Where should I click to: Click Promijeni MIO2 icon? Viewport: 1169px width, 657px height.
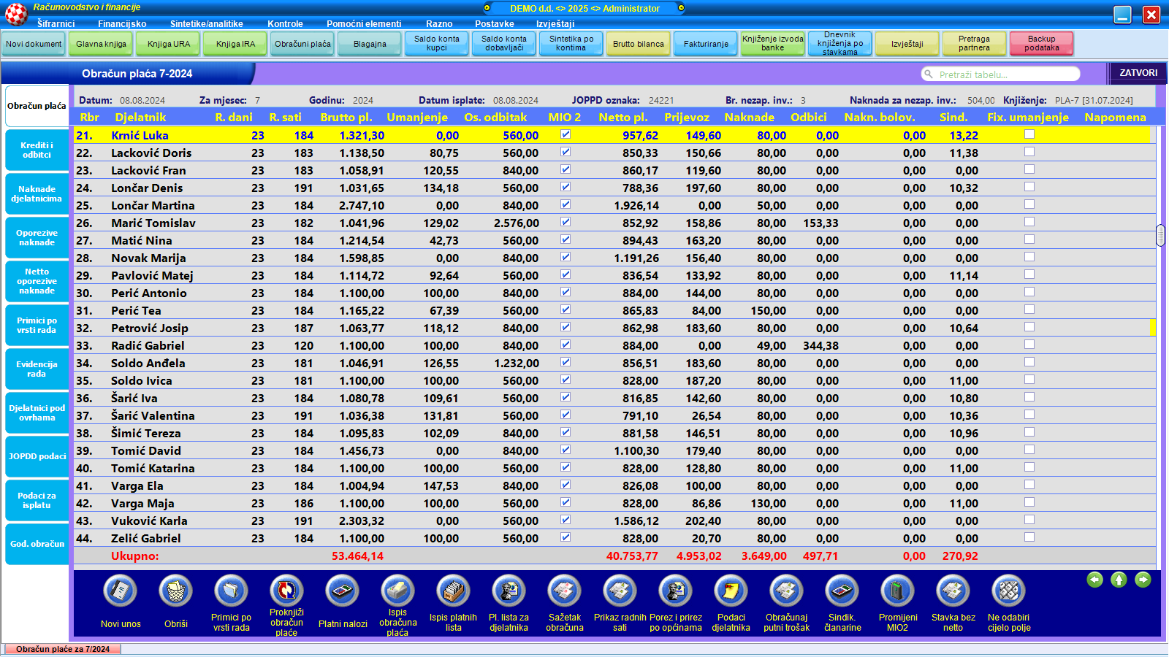[x=897, y=591]
